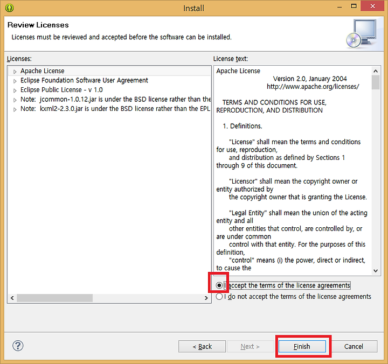Image resolution: width=388 pixels, height=364 pixels.
Task: Click licenses list scroll left arrow
Action: (x=12, y=298)
